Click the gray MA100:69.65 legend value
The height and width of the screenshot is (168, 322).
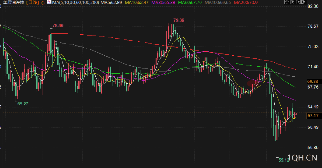(x=218, y=3)
